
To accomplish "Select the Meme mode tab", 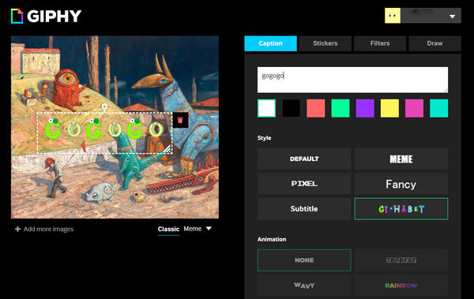I will coord(193,229).
